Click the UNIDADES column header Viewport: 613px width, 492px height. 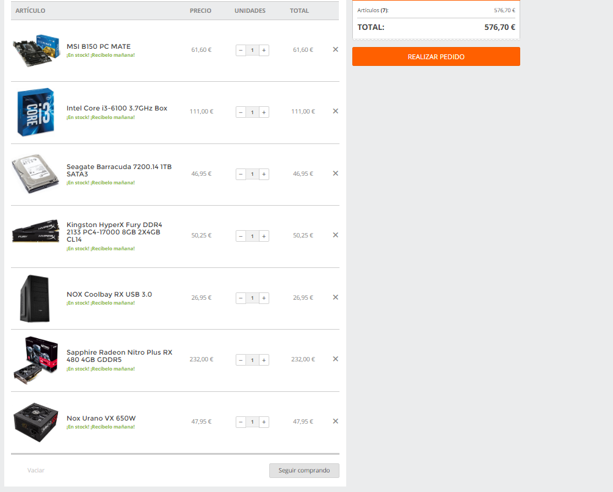point(250,10)
